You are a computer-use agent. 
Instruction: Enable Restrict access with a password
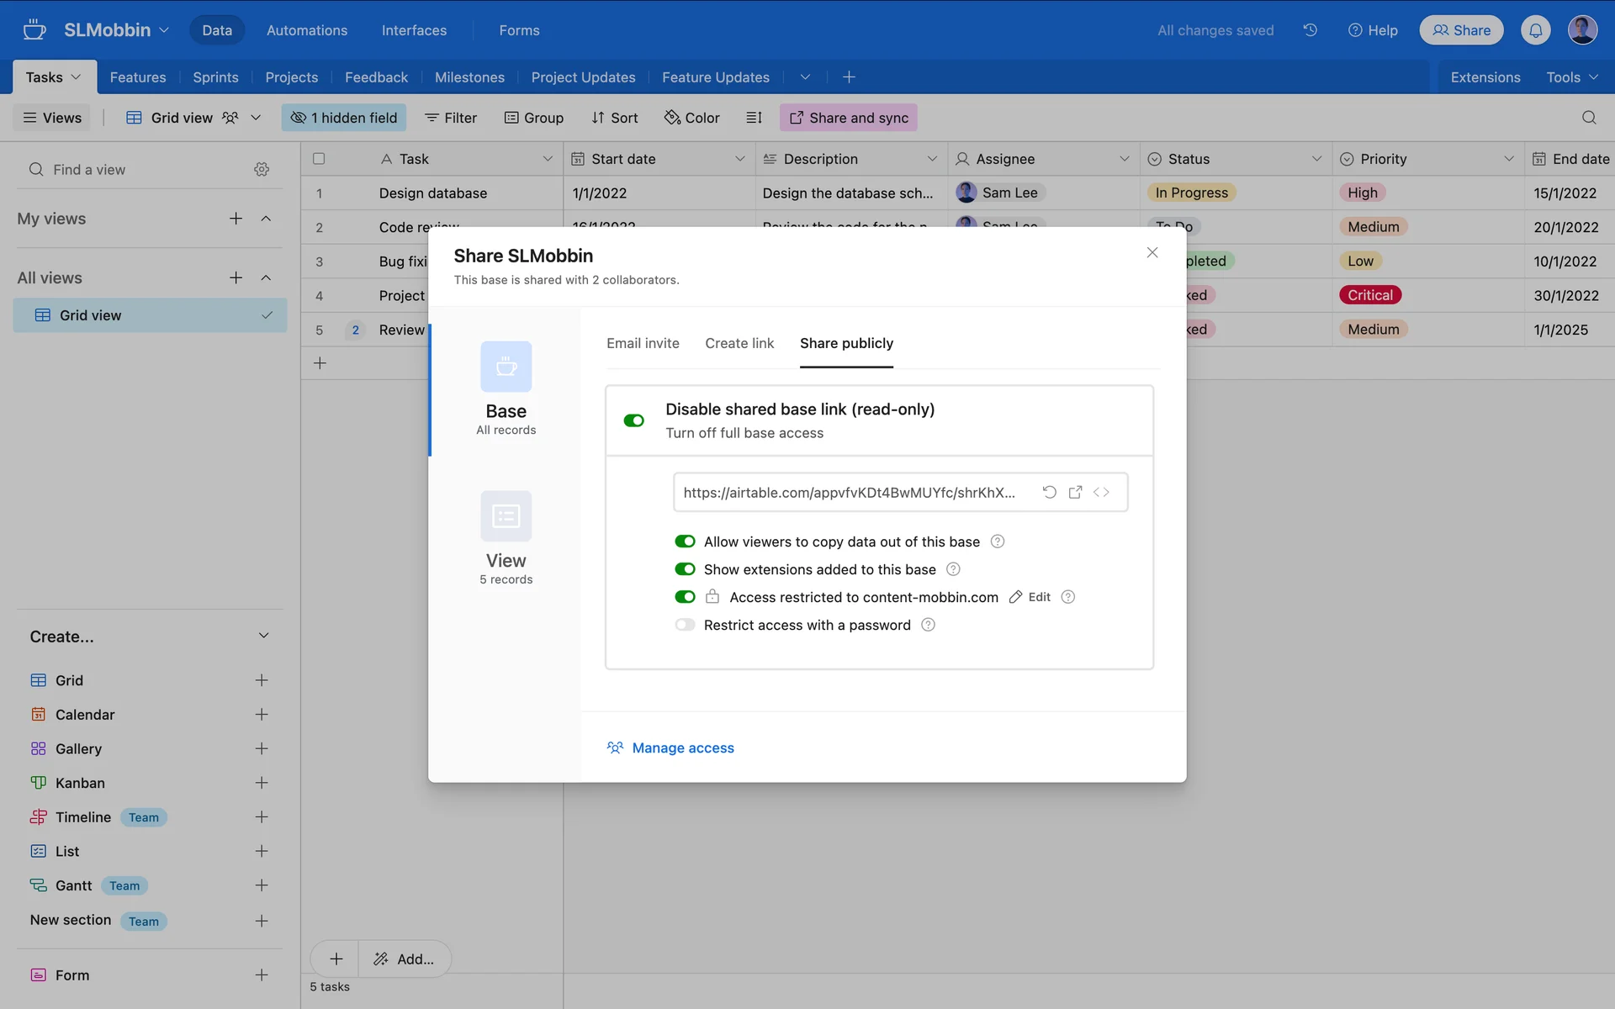pyautogui.click(x=685, y=625)
